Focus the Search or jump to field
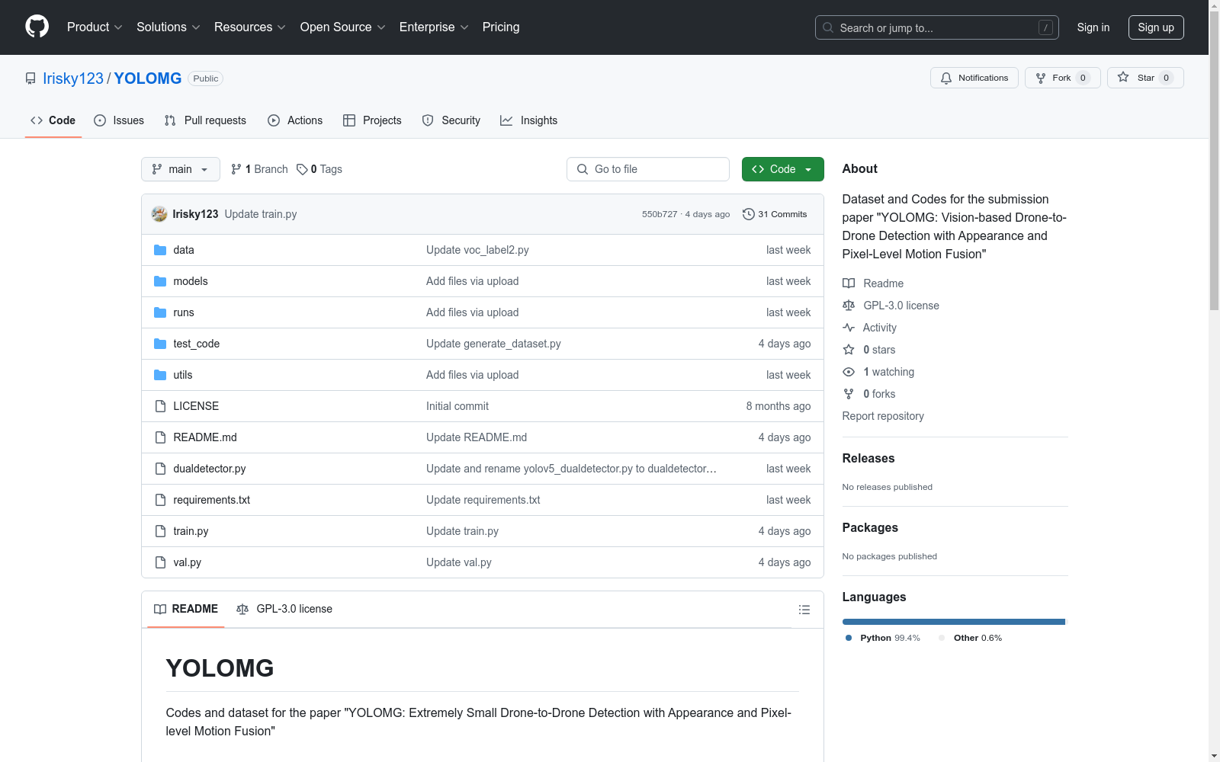 point(937,27)
